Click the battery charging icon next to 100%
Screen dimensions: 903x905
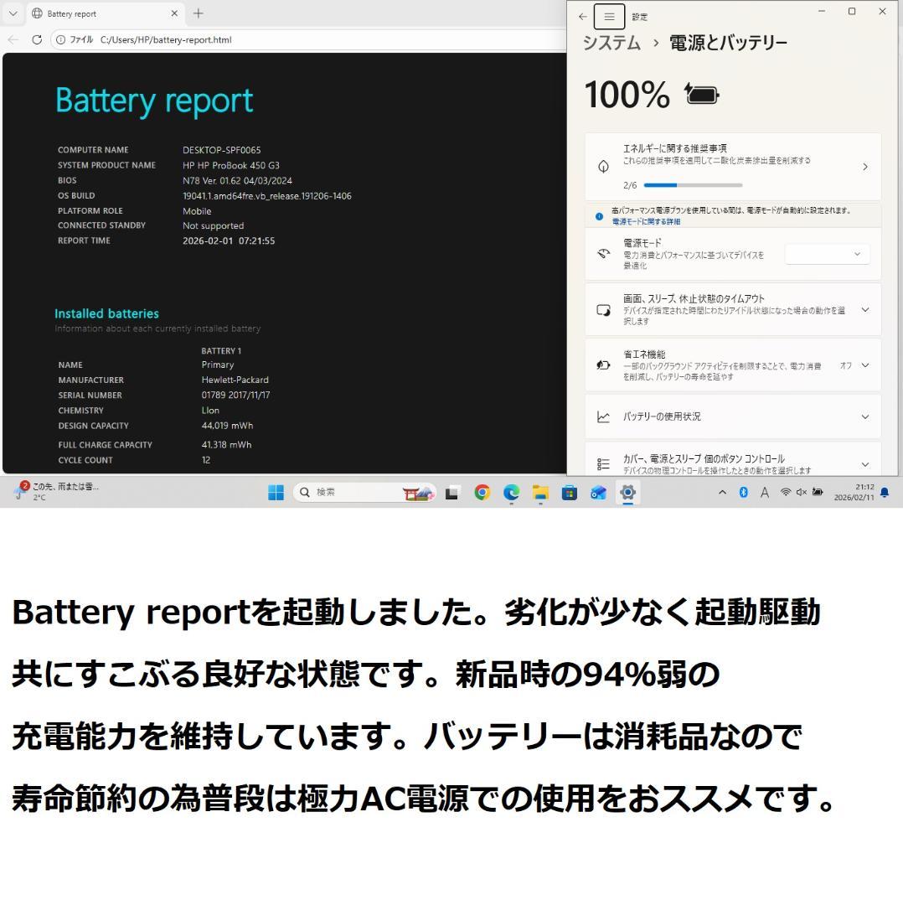coord(700,94)
